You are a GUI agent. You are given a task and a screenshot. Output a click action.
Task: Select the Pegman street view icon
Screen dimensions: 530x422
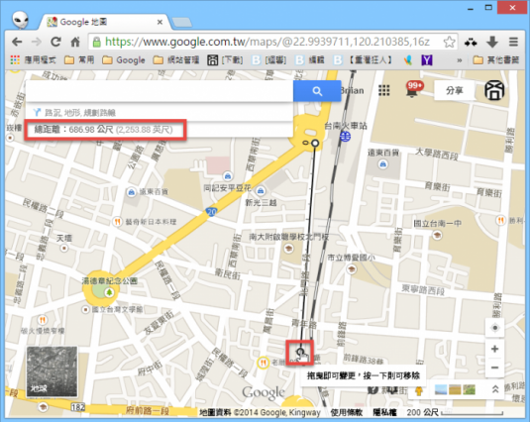pos(419,390)
